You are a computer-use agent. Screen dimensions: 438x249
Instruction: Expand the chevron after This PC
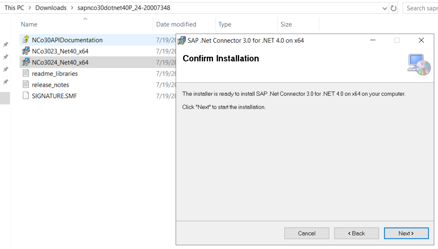click(x=30, y=8)
